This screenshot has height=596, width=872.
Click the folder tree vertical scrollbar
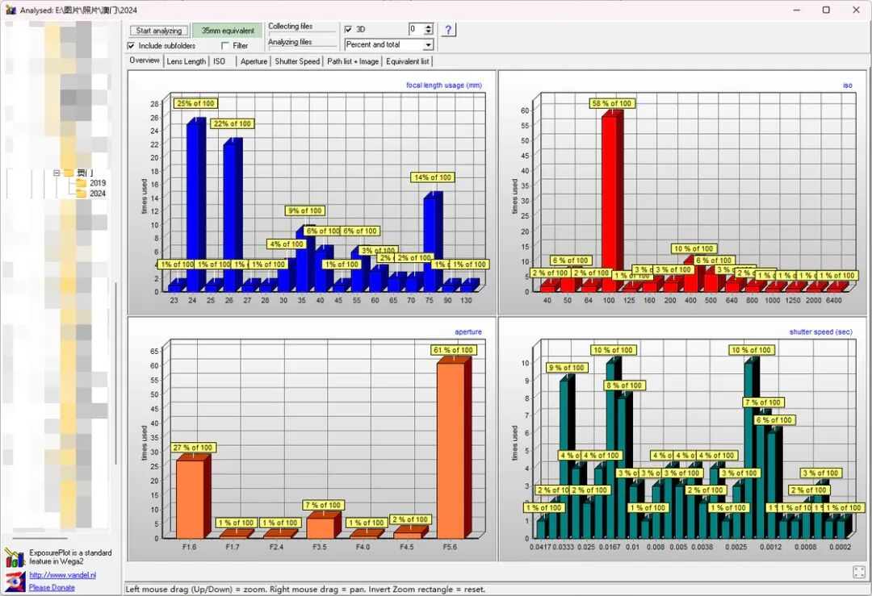pyautogui.click(x=115, y=373)
